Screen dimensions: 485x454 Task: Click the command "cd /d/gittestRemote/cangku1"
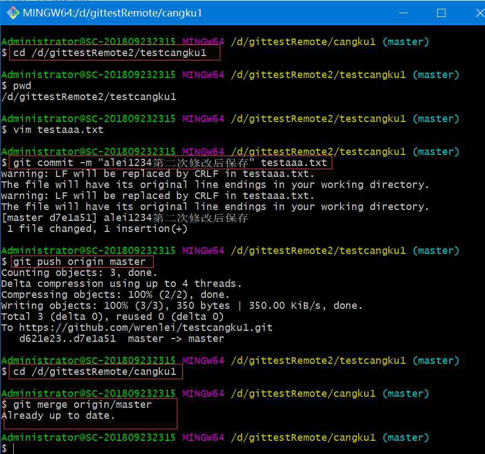click(94, 372)
